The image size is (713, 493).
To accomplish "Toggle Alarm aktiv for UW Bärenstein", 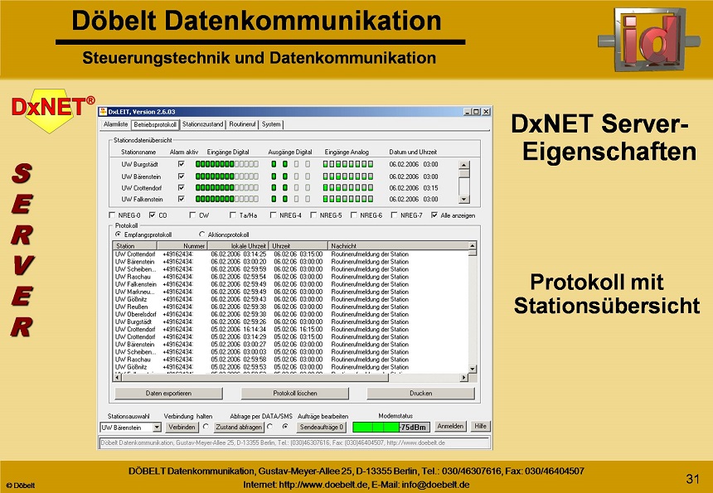I will click(181, 176).
